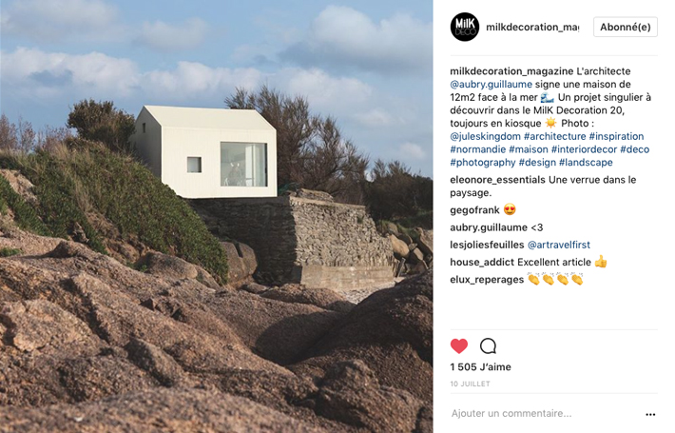The image size is (675, 433).
Task: Toggle the Abonné(e) follow button
Action: [x=625, y=27]
